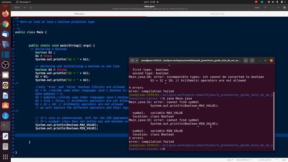Click line 32 Boolean.MAX_VALUE statement in editor
The height and width of the screenshot is (162, 288).
(x=67, y=125)
